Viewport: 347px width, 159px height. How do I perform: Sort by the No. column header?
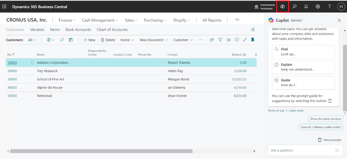pos(11,54)
